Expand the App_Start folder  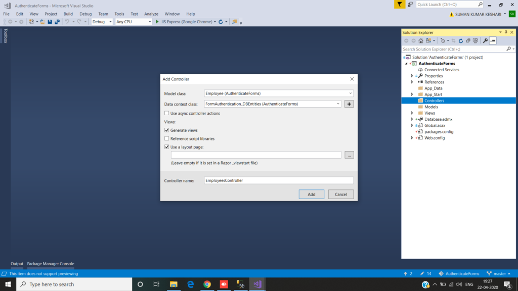pos(412,94)
